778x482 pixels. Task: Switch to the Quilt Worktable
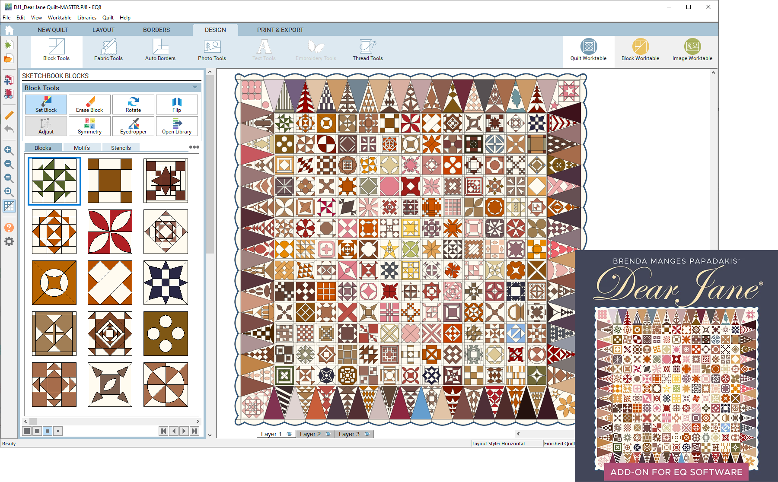(588, 51)
